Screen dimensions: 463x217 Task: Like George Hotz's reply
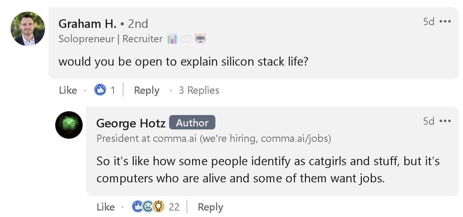(106, 207)
